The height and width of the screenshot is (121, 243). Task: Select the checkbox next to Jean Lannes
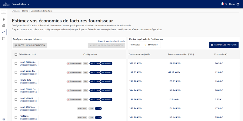click(x=16, y=99)
